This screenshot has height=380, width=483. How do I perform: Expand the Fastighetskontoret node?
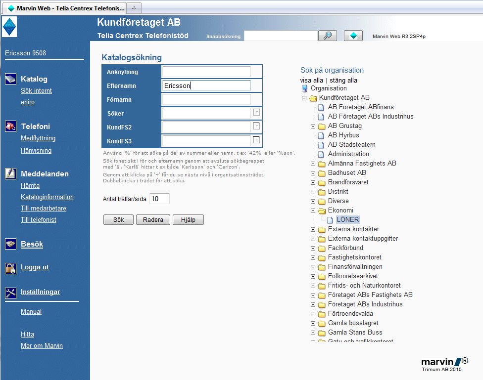[313, 257]
